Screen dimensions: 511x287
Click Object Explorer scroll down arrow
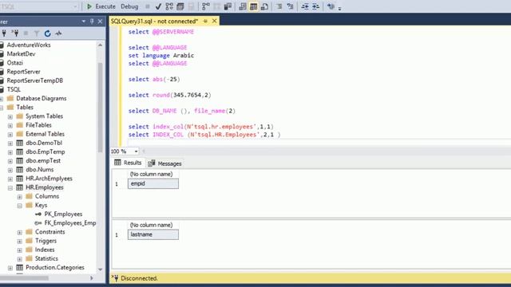pyautogui.click(x=100, y=269)
